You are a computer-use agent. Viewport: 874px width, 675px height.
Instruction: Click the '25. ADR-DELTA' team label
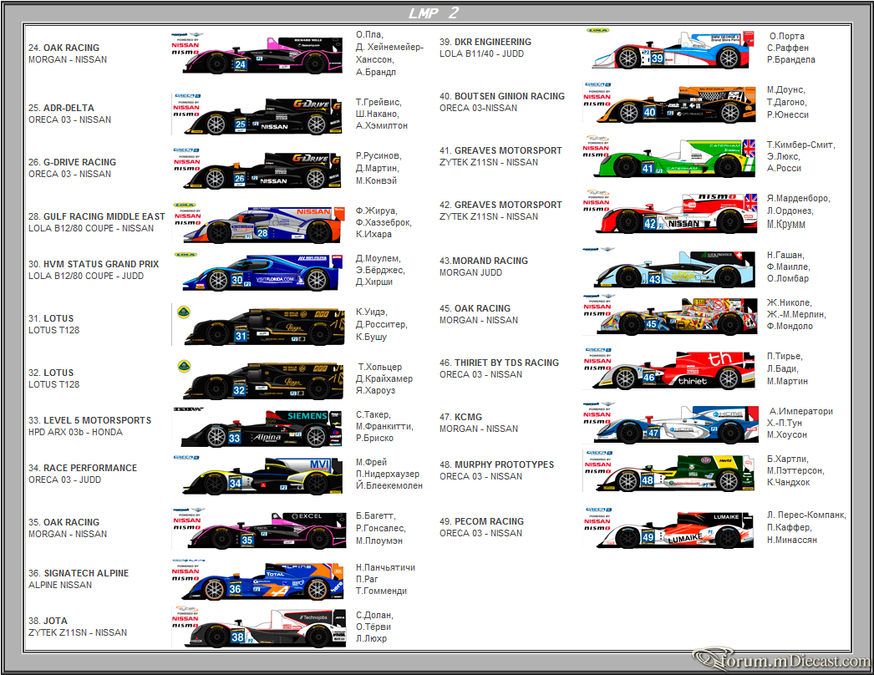(61, 108)
